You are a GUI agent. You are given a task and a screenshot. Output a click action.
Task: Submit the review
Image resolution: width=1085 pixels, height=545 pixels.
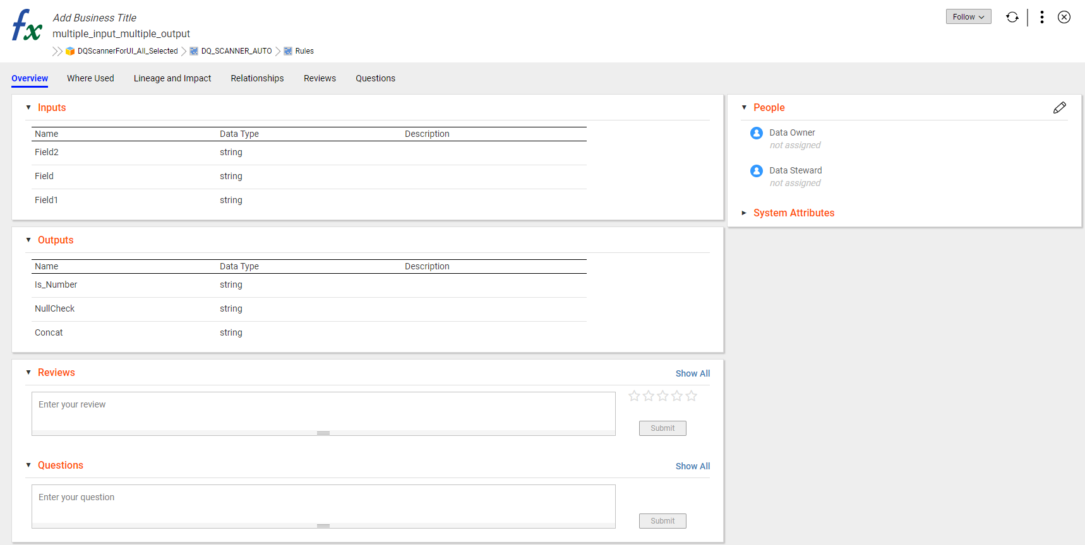click(662, 428)
